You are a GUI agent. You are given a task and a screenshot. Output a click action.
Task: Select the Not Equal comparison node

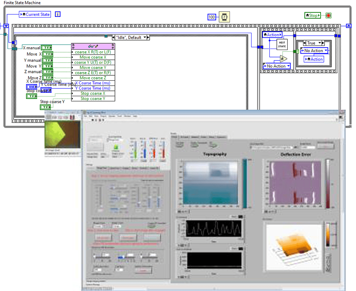[x=283, y=59]
